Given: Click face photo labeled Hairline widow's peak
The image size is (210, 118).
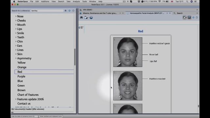Looking at the screenshot, I should [128, 52].
